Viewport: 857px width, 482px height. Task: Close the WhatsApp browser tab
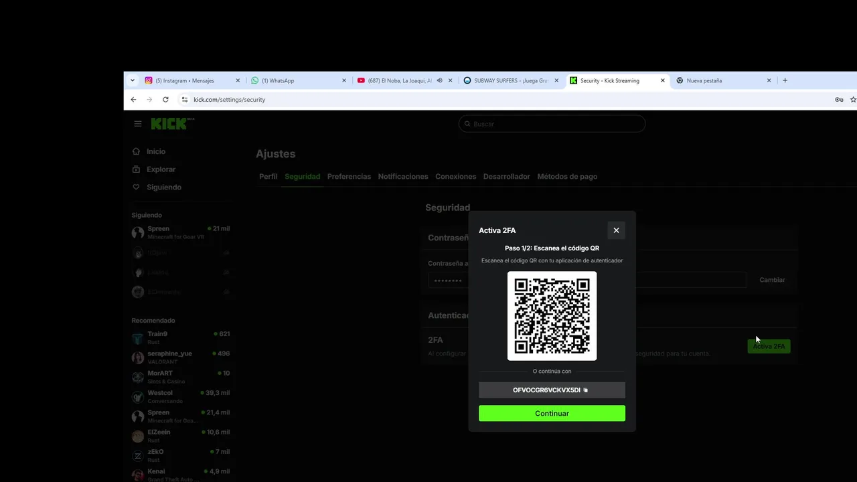[x=344, y=80]
